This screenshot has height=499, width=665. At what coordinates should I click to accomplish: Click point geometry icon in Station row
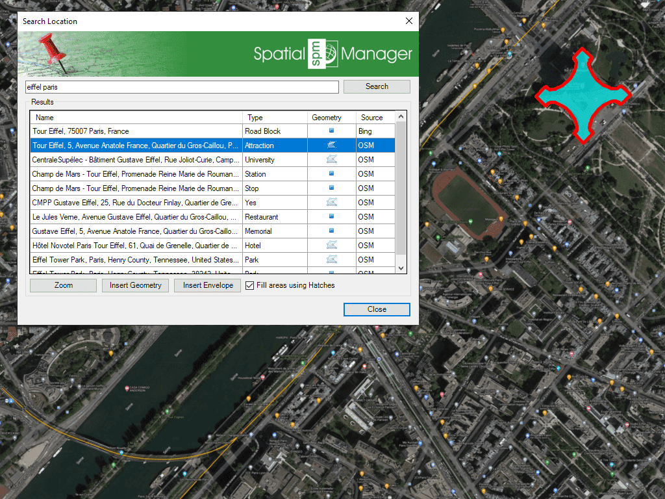click(331, 174)
